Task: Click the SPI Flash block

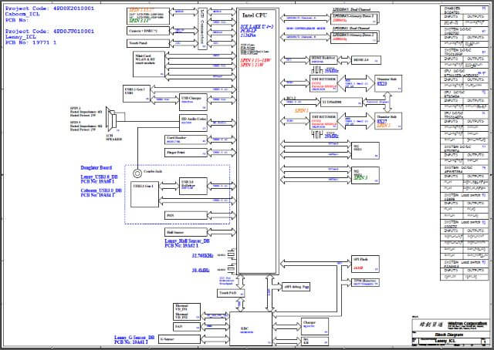Action: [364, 263]
